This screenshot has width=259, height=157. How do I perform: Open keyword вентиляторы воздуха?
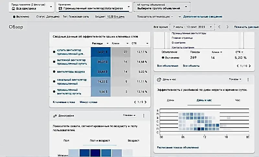point(71,72)
